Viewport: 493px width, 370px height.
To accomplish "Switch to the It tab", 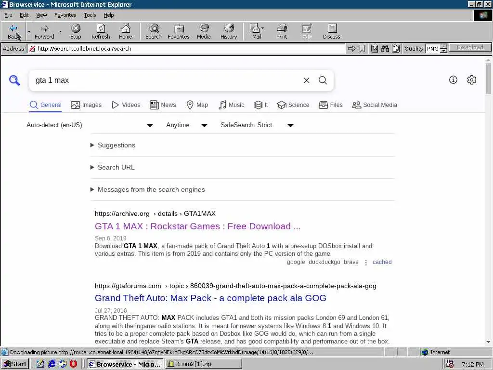I will pyautogui.click(x=261, y=105).
